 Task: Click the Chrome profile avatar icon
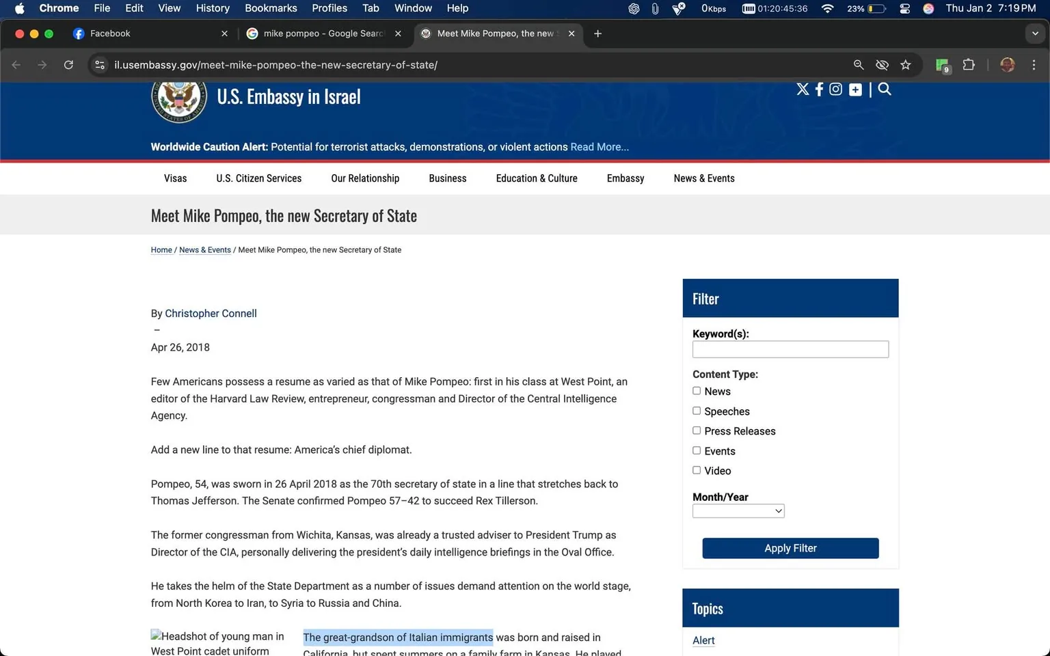point(1007,64)
